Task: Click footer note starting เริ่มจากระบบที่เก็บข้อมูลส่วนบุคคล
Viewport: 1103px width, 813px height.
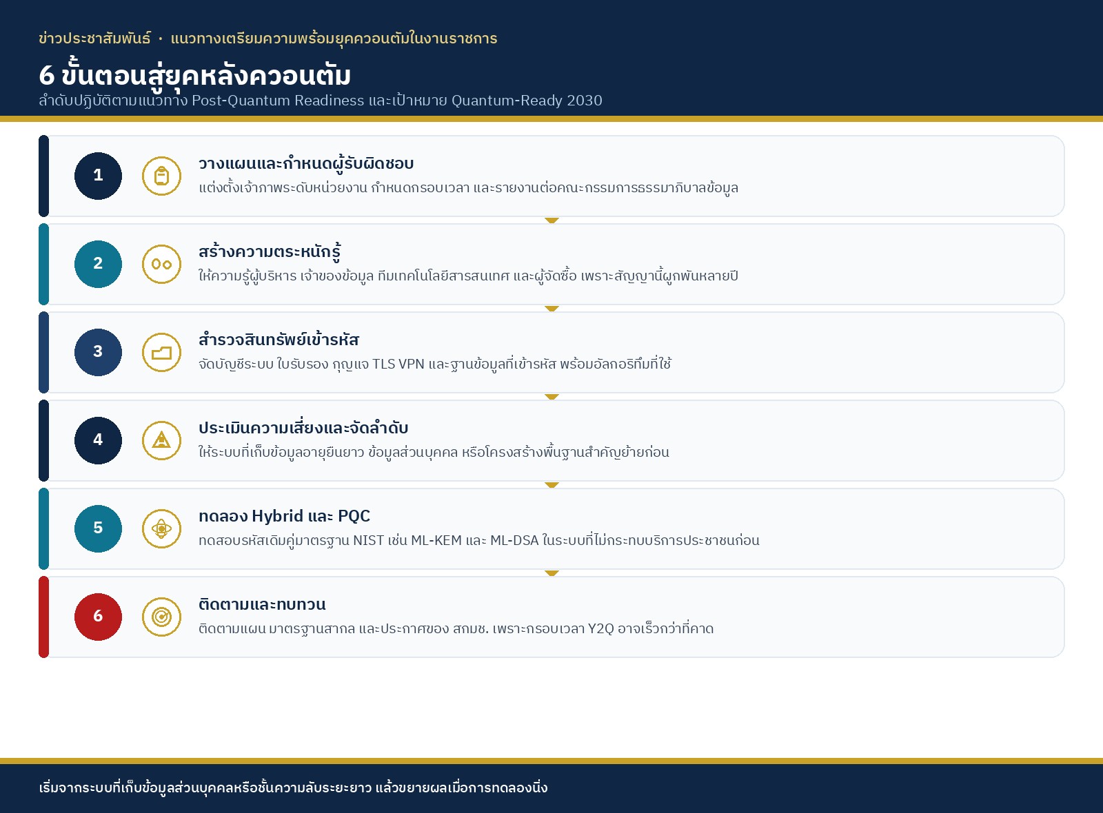Action: pyautogui.click(x=293, y=788)
